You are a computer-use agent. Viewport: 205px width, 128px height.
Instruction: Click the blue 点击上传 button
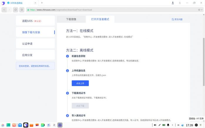80,83
